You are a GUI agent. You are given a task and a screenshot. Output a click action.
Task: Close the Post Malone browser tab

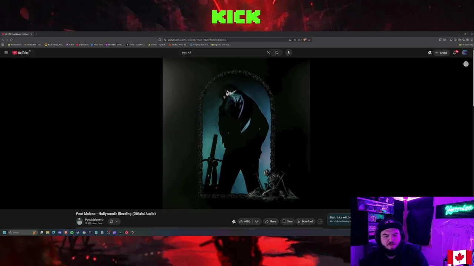click(31, 34)
